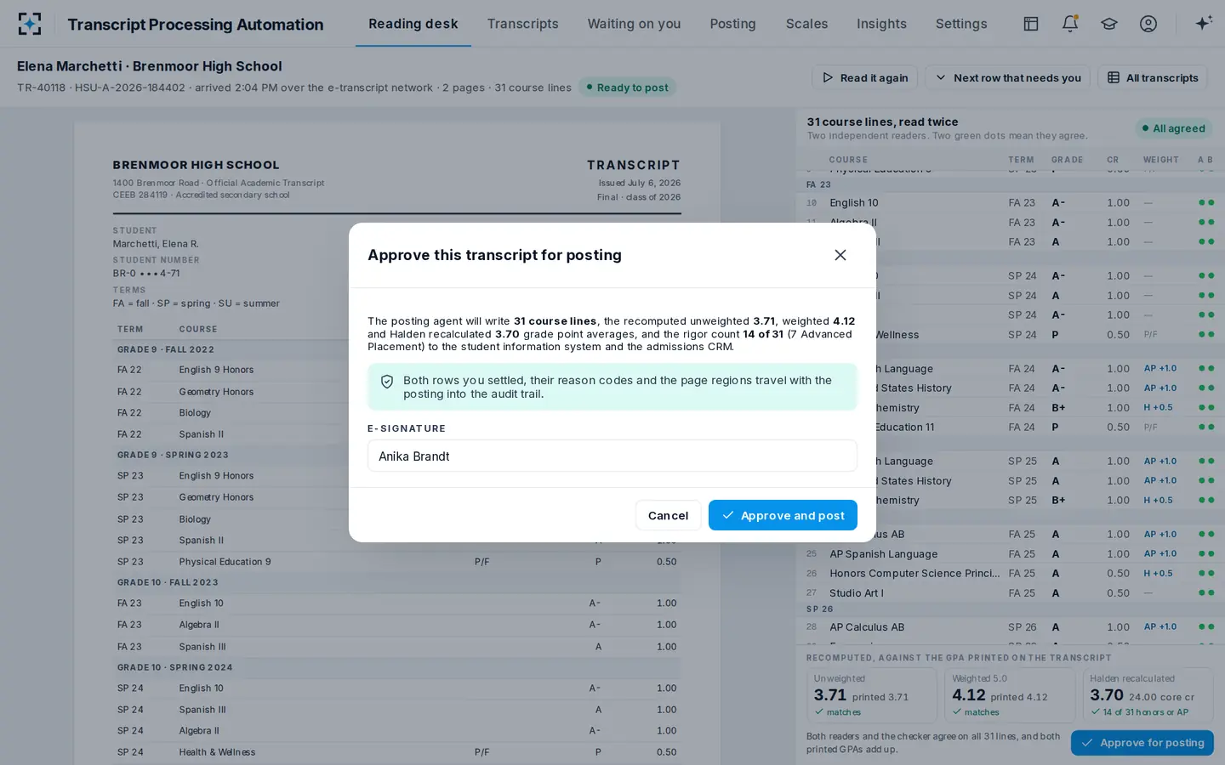The image size is (1225, 765).
Task: Close the approve transcript dialog with X
Action: coord(840,255)
